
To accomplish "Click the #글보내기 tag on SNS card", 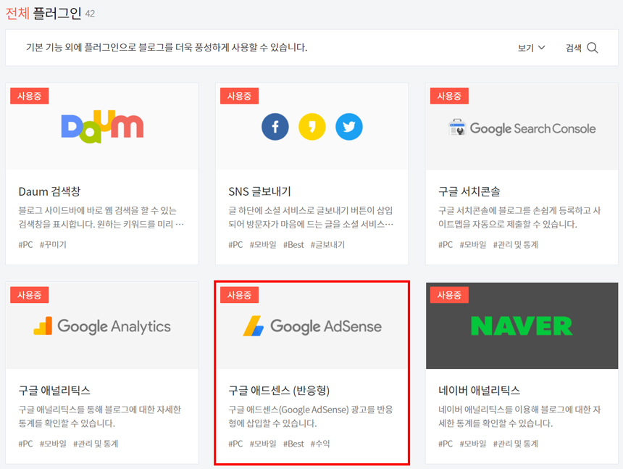I will [327, 244].
